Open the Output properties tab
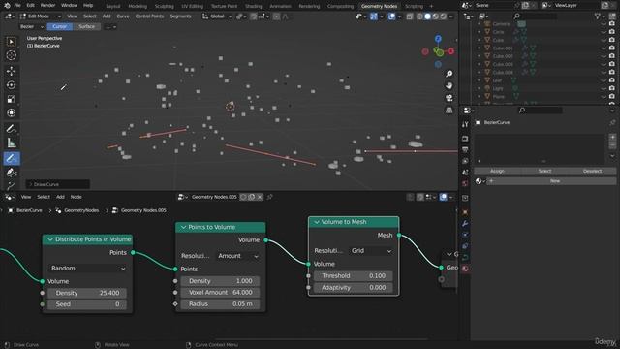 (x=465, y=149)
